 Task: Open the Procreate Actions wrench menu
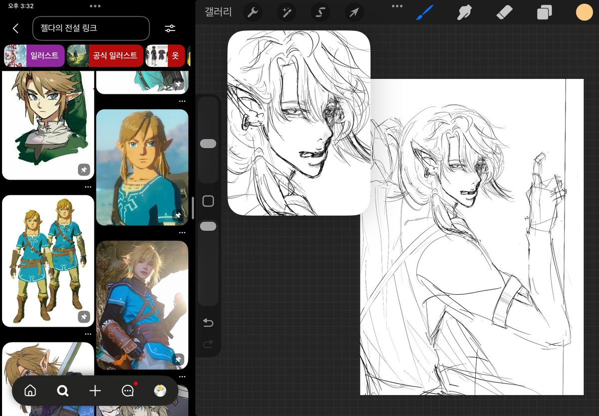(x=253, y=12)
